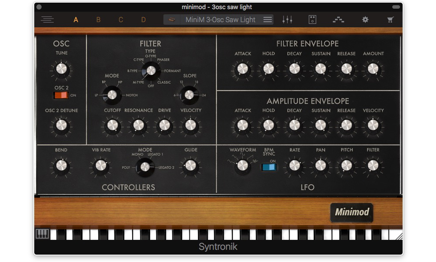Open settings with the gear icon

pyautogui.click(x=365, y=20)
